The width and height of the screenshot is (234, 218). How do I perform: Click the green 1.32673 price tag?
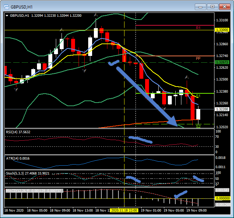[222, 62]
